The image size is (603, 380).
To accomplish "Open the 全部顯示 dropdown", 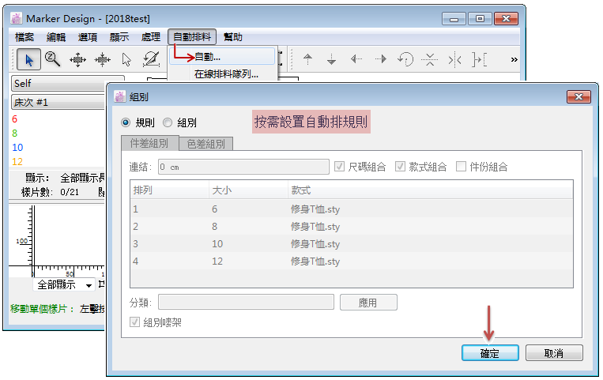I will [x=66, y=284].
